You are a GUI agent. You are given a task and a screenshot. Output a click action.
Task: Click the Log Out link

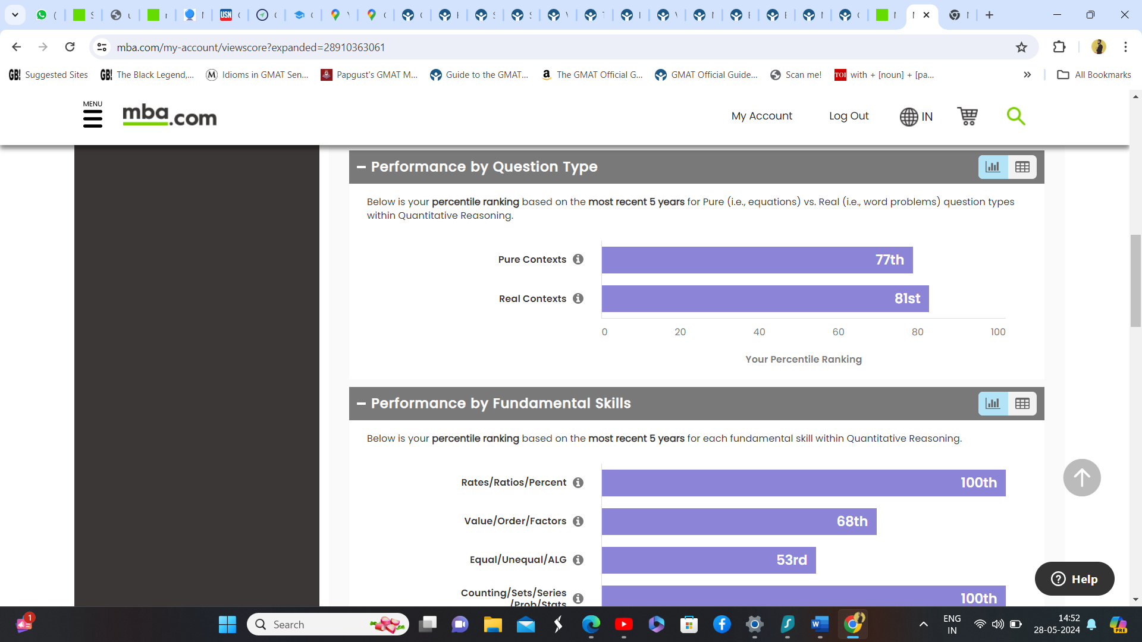pyautogui.click(x=848, y=116)
